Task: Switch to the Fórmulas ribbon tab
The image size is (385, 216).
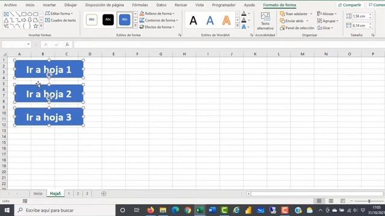Action: click(140, 5)
